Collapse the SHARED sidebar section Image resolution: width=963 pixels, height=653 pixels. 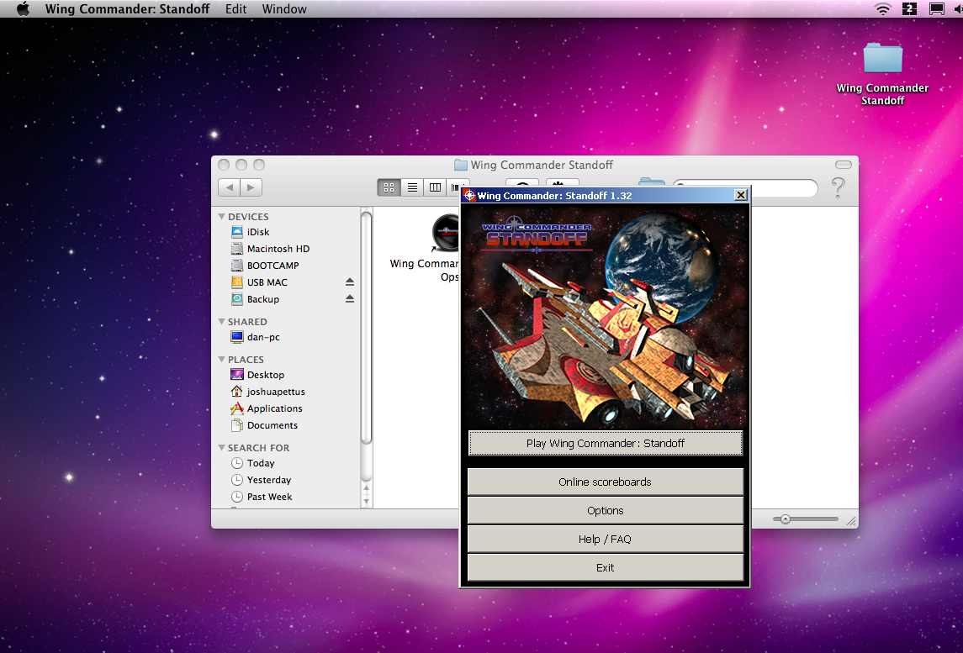click(222, 322)
